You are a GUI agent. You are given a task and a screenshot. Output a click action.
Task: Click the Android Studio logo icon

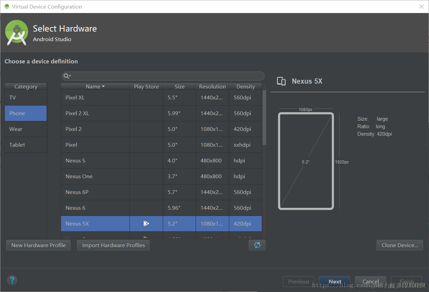click(x=16, y=33)
